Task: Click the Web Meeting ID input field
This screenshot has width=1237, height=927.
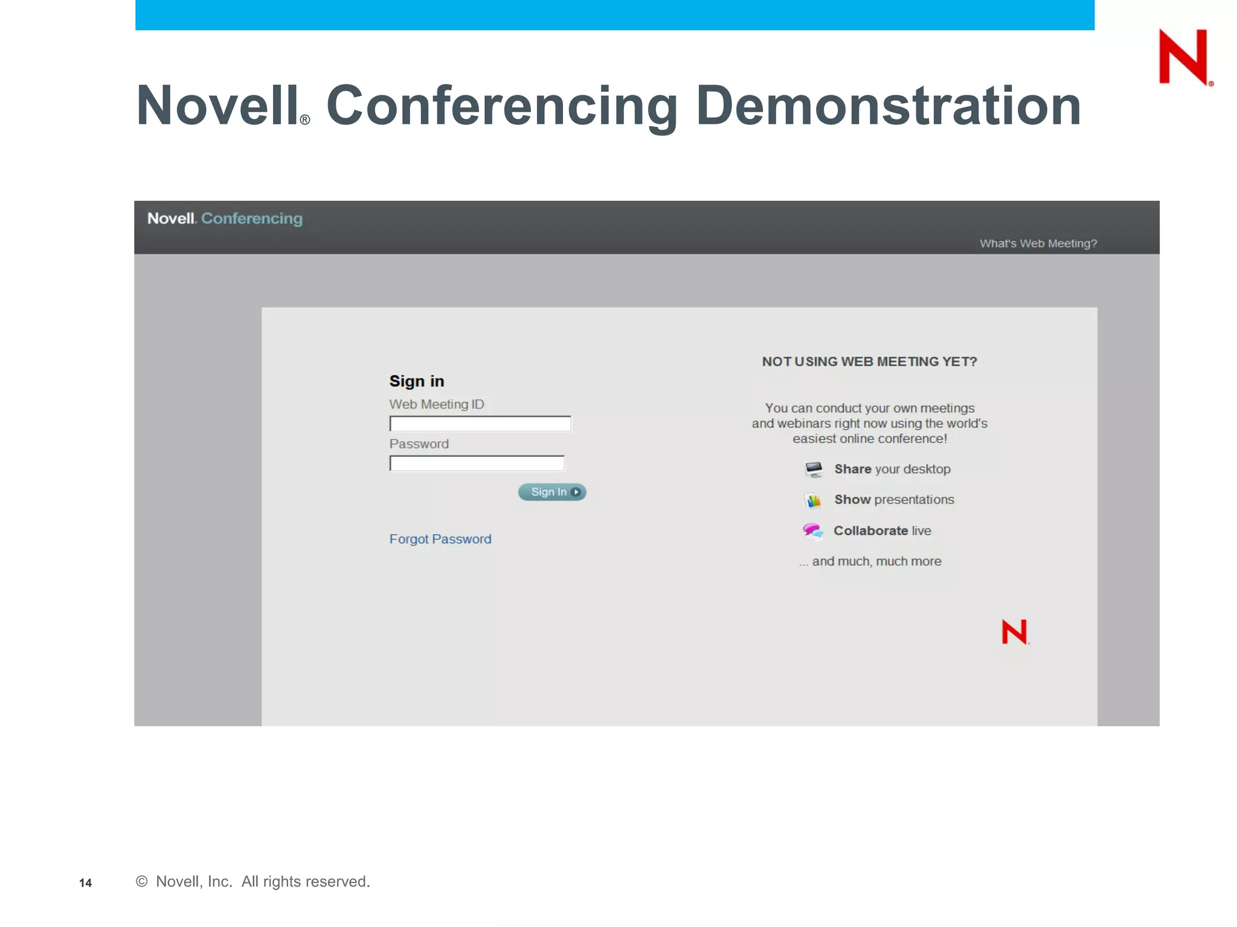Action: [480, 424]
